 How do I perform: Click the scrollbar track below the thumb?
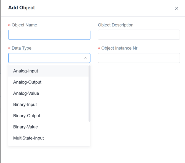click(89, 134)
